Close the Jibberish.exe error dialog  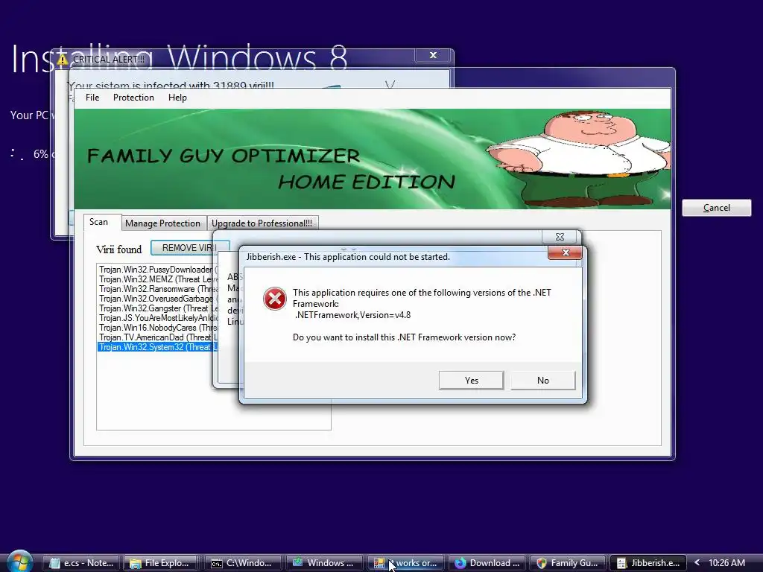tap(565, 252)
